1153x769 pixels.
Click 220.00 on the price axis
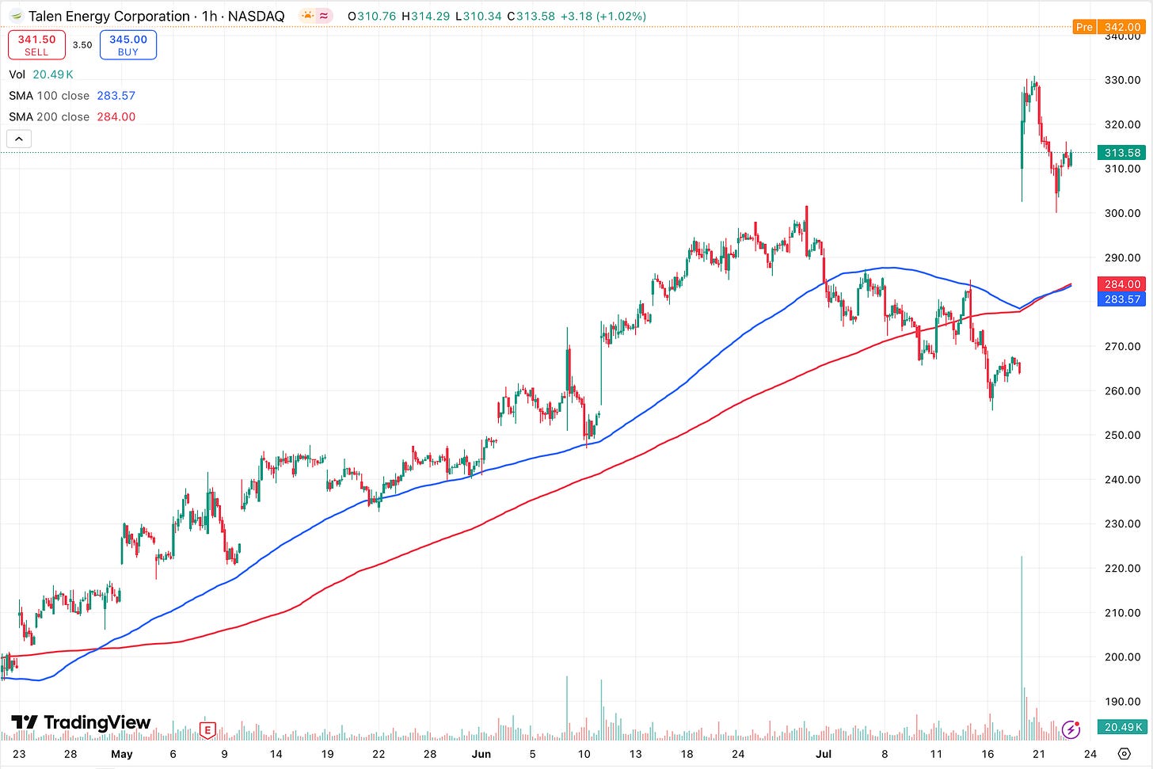pyautogui.click(x=1122, y=568)
